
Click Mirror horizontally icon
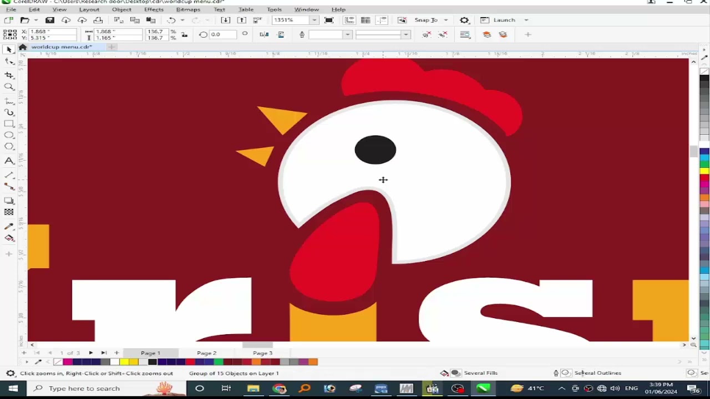264,34
